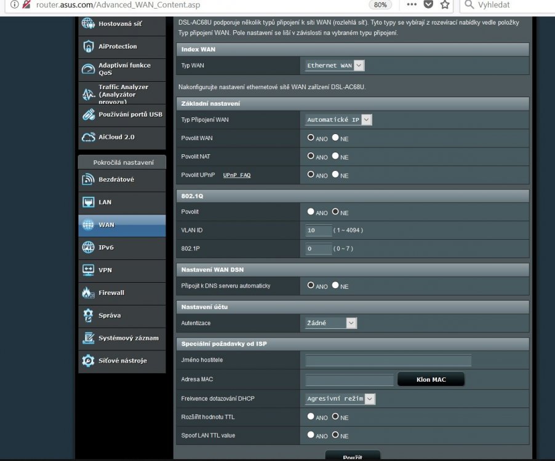Click Použít apply button
Image resolution: width=555 pixels, height=461 pixels.
tap(353, 456)
